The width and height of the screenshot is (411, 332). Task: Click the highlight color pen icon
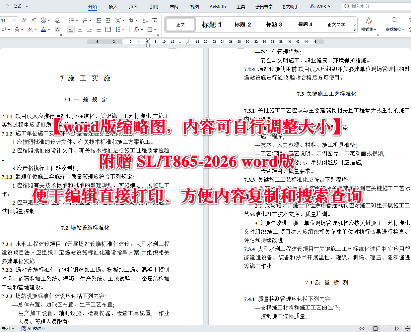pos(30,29)
